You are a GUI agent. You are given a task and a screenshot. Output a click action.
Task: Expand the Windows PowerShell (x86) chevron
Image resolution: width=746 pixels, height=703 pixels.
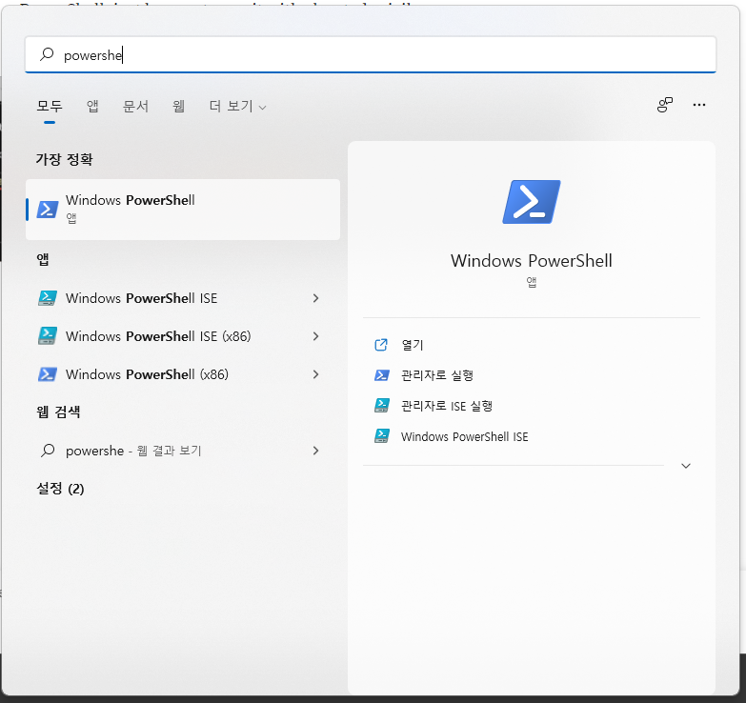click(x=316, y=374)
